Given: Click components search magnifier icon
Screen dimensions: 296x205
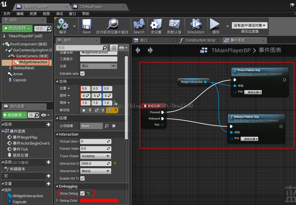Looking at the screenshot, I should coord(49,28).
